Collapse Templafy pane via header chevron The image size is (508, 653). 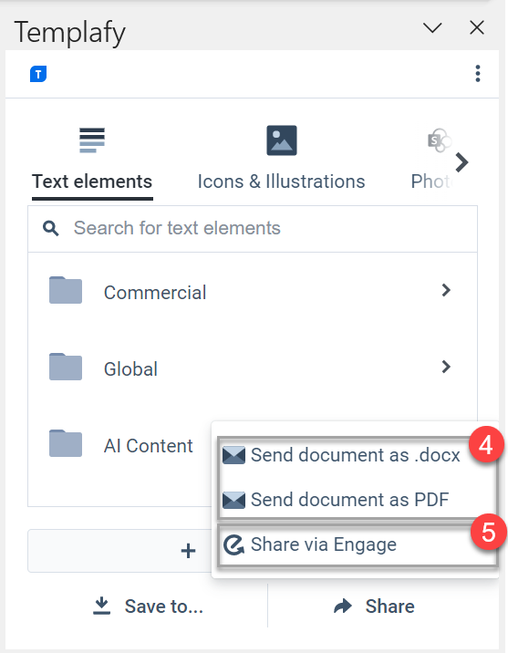(x=432, y=28)
